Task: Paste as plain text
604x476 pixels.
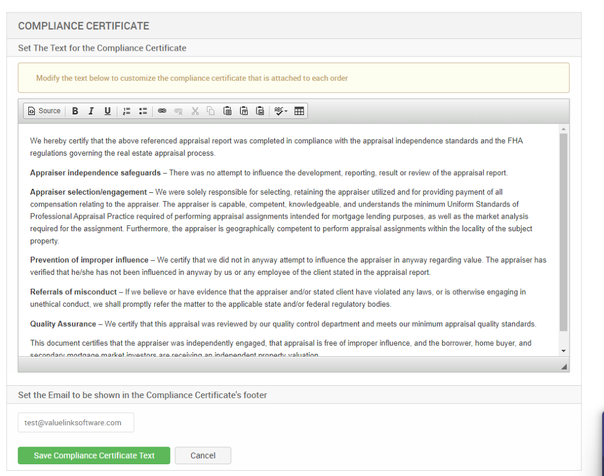Action: [x=244, y=111]
